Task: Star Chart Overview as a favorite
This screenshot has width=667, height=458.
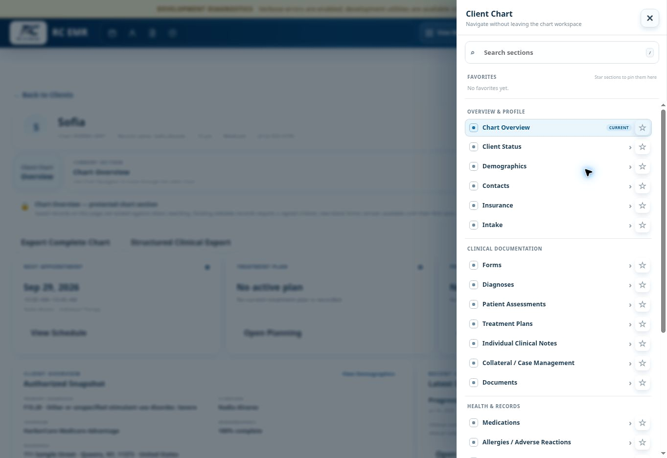Action: pyautogui.click(x=643, y=128)
